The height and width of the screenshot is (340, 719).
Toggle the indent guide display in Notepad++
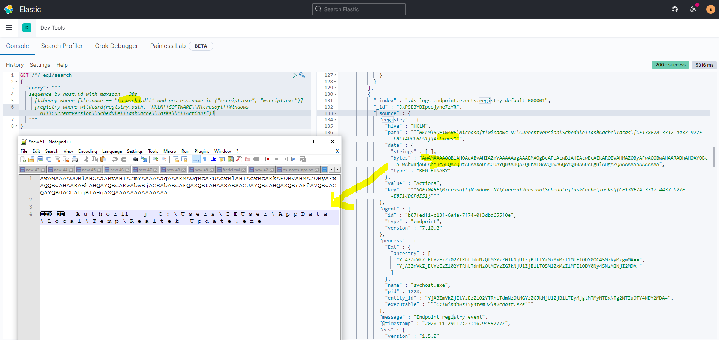click(x=213, y=159)
